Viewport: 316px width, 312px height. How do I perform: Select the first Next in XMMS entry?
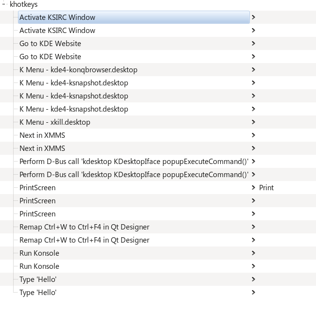coord(42,135)
